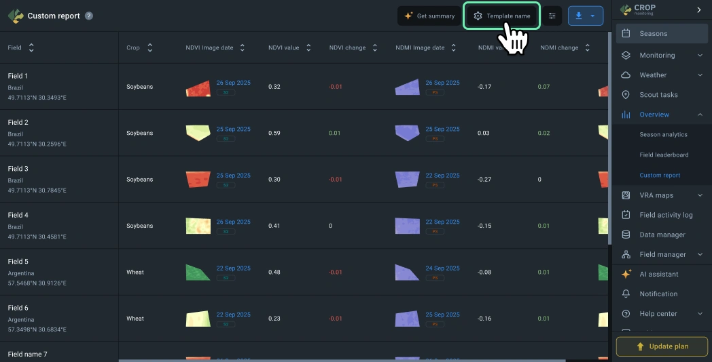The image size is (712, 362).
Task: Click the Update plan button
Action: 662,346
